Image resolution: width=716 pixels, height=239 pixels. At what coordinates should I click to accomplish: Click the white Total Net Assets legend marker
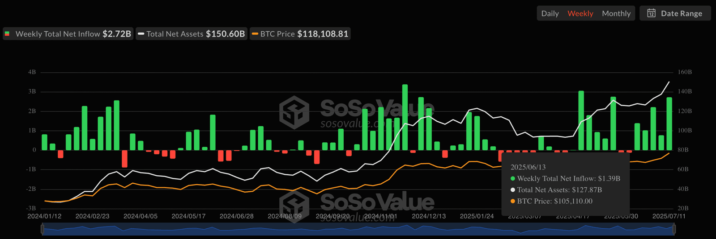tap(141, 34)
